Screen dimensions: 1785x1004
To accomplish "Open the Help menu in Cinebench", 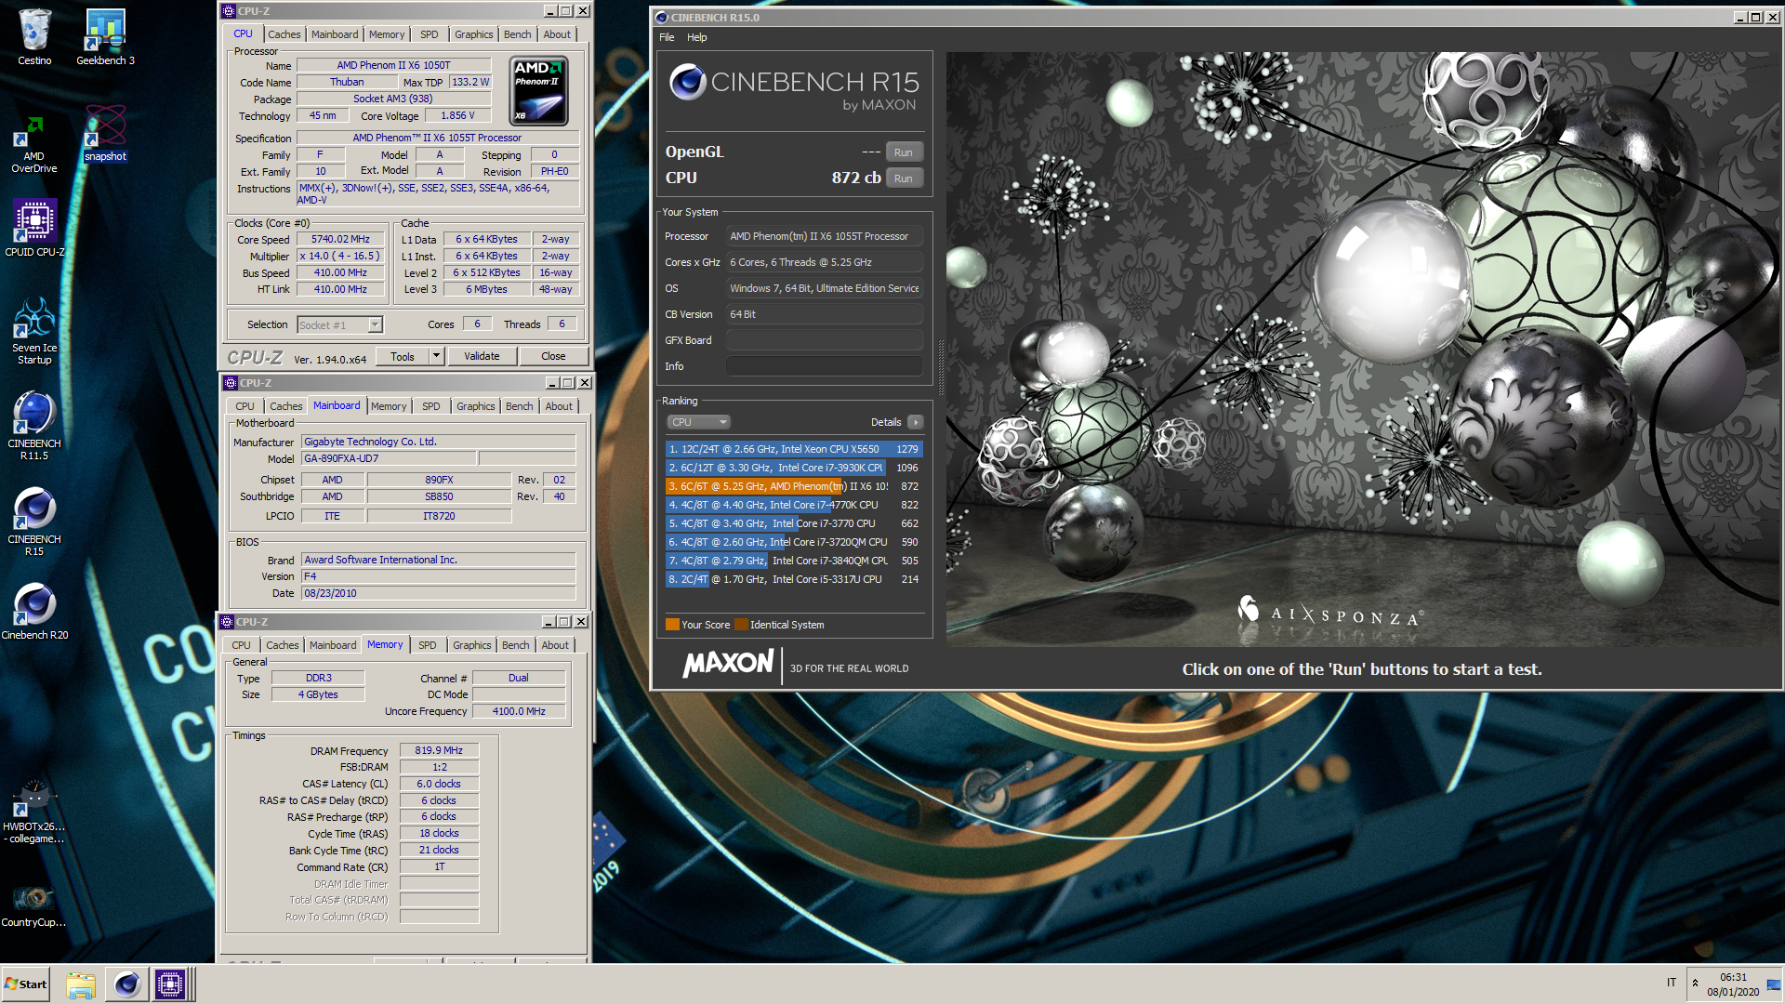I will (x=697, y=37).
